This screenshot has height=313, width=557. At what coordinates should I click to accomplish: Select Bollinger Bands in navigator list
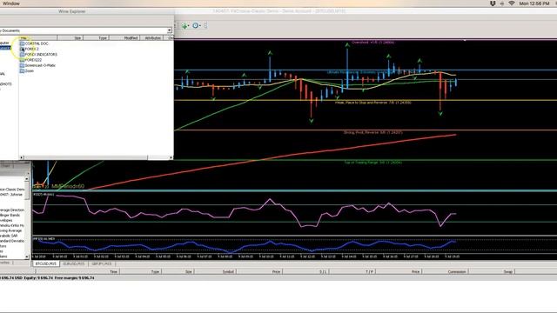(x=10, y=215)
